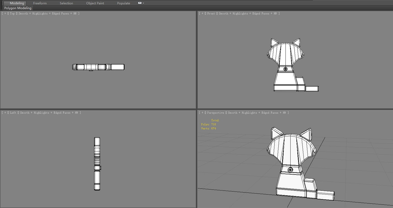This screenshot has width=393, height=208.
Task: Open Perspective viewport shading mode menu
Action: coord(257,113)
